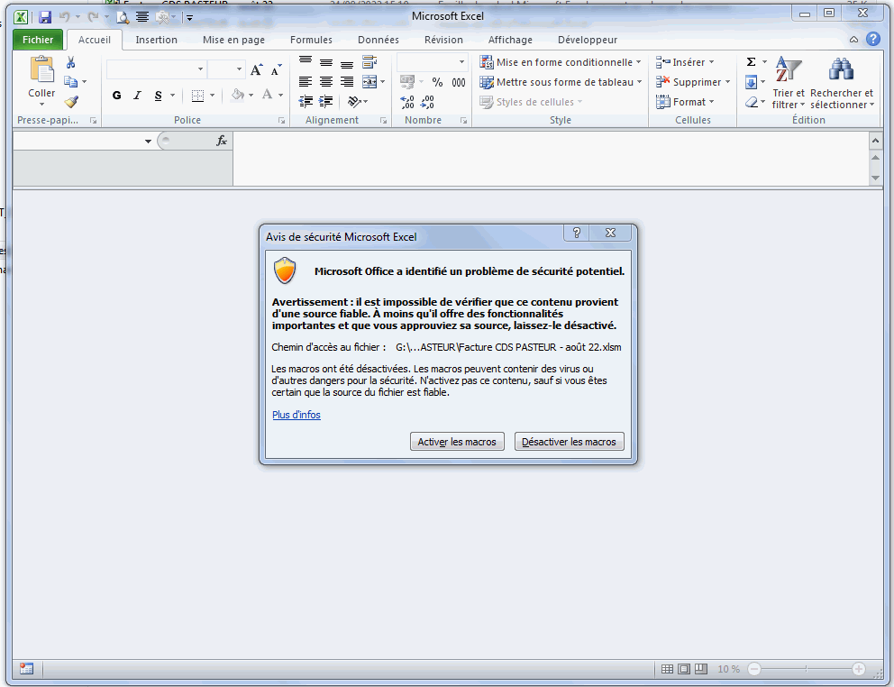Viewport: 894px width, 687px height.
Task: Open the font name dropdown
Action: [x=200, y=69]
